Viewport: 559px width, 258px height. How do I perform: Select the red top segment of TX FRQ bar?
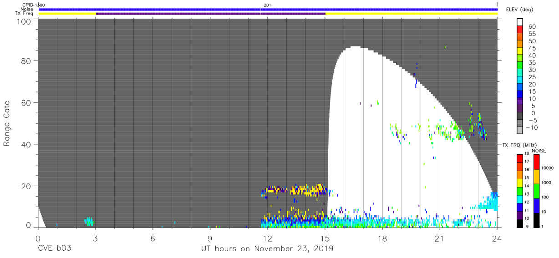tap(520, 158)
